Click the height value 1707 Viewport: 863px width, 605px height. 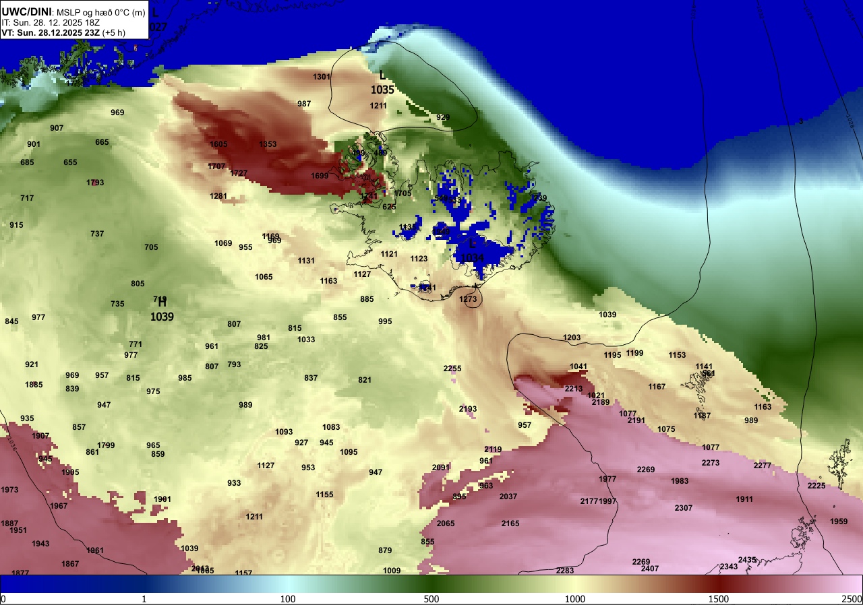pyautogui.click(x=216, y=166)
